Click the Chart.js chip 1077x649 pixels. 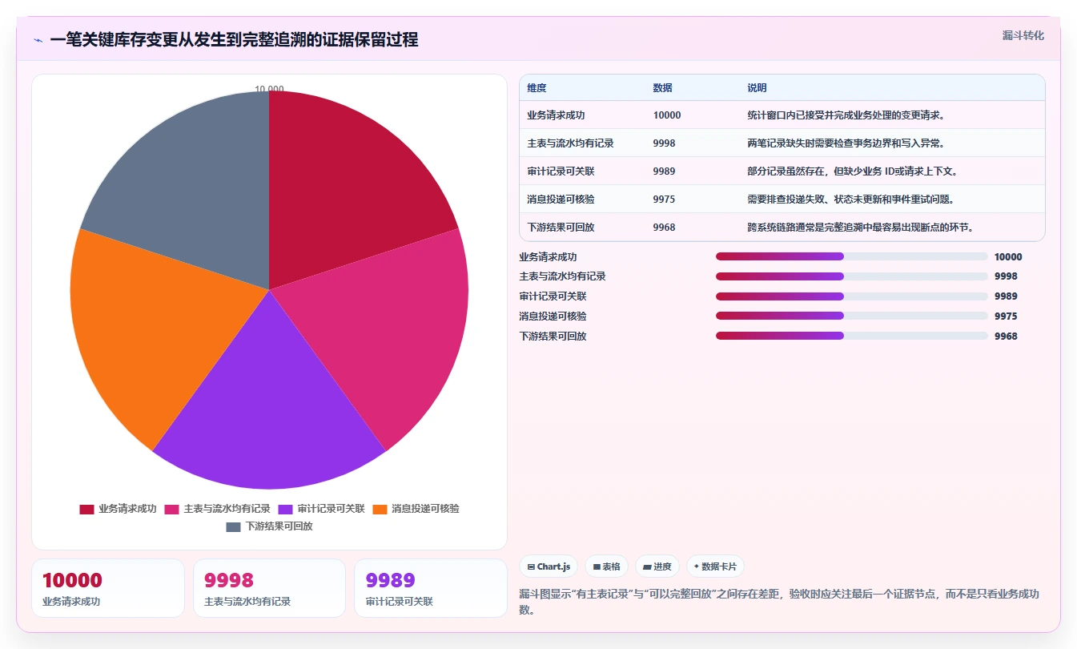coord(549,566)
